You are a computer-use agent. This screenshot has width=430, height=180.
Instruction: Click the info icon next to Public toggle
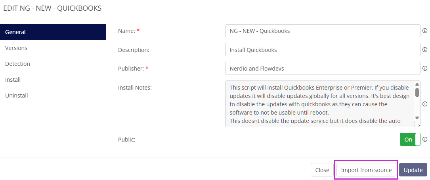(425, 139)
